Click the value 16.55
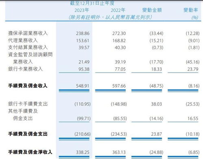The image size is (203, 159). coord(193,118)
